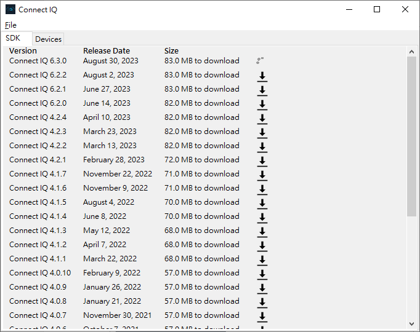The width and height of the screenshot is (420, 332).
Task: Select the Connect IQ 6.3.0 version text
Action: (38, 61)
